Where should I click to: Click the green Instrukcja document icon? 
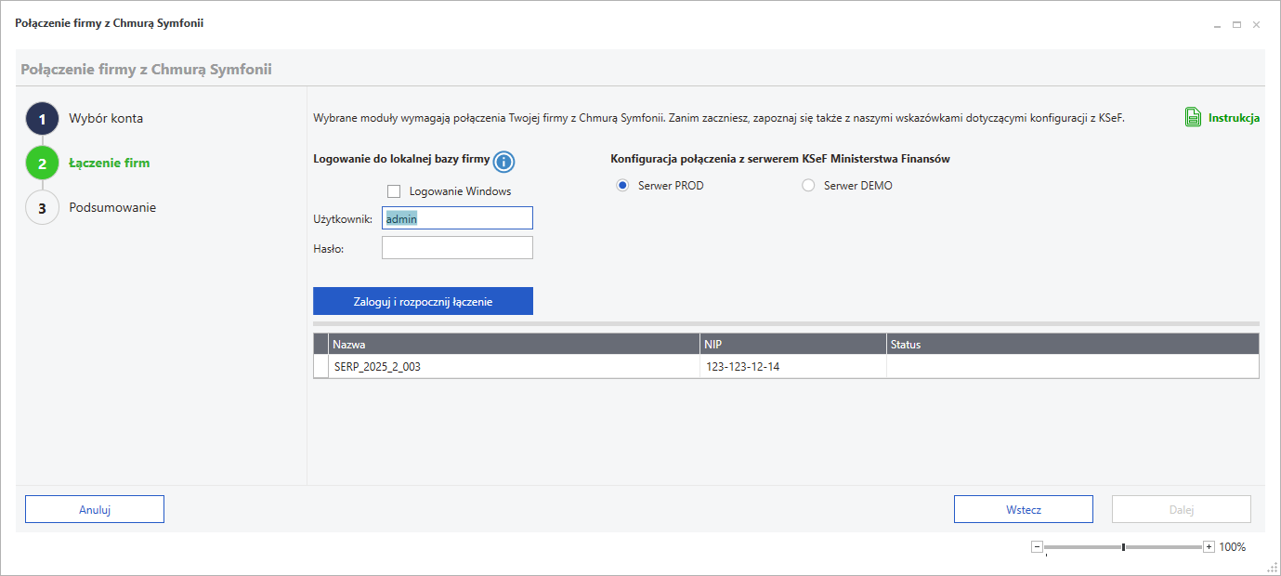pos(1193,118)
